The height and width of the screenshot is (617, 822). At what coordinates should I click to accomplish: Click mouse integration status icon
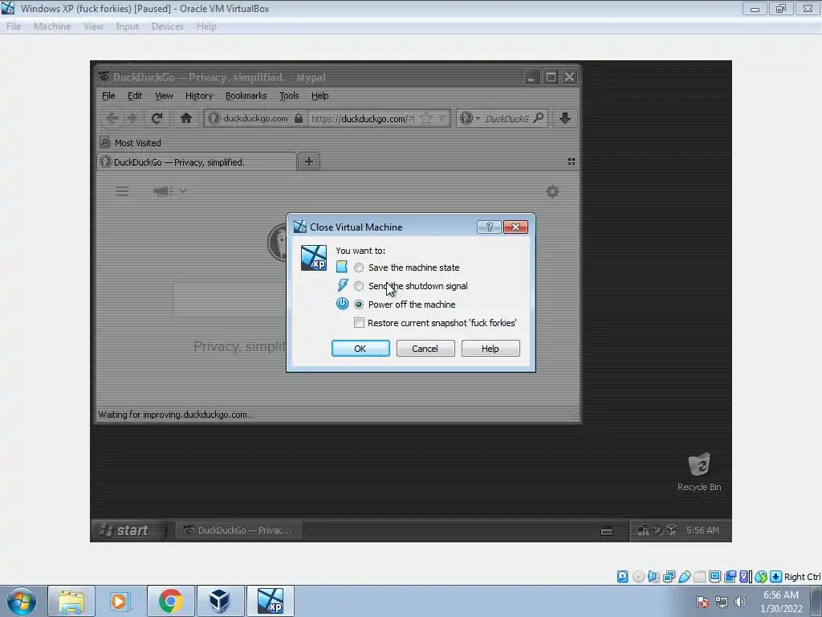coord(761,577)
